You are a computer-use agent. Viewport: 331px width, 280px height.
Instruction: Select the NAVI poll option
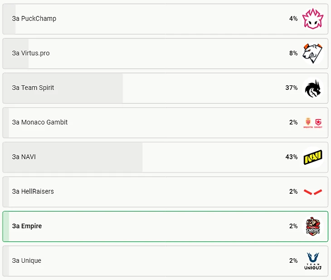tap(165, 157)
